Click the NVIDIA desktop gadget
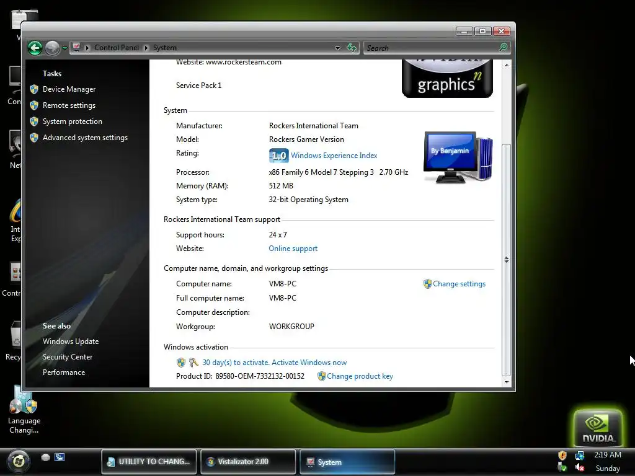This screenshot has height=476, width=635. 598,429
